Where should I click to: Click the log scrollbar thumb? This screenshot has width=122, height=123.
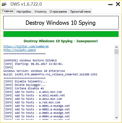(117, 52)
